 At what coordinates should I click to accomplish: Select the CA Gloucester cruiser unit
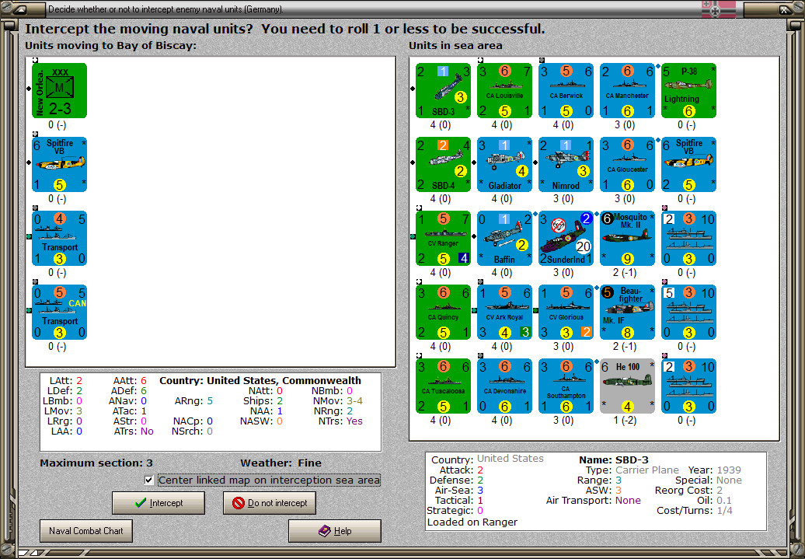point(627,164)
